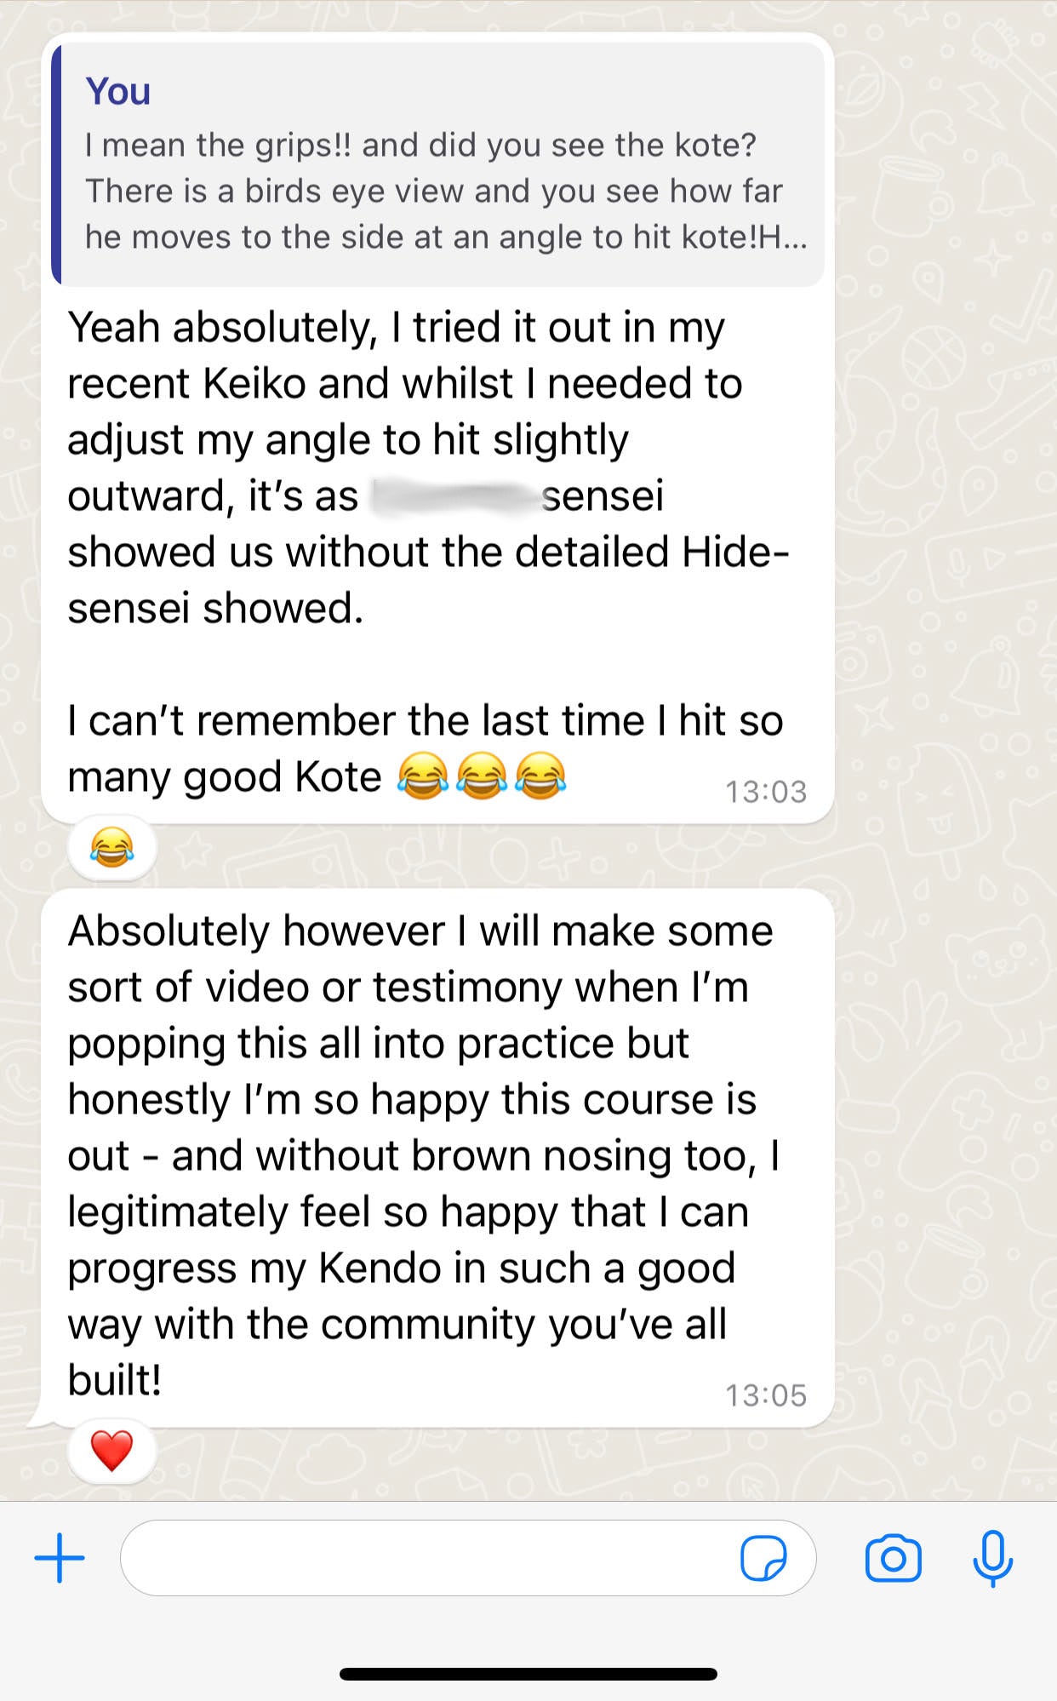The height and width of the screenshot is (1701, 1057).
Task: Focus the message text input field
Action: [x=468, y=1558]
